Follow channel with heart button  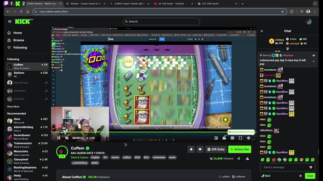coord(200,149)
